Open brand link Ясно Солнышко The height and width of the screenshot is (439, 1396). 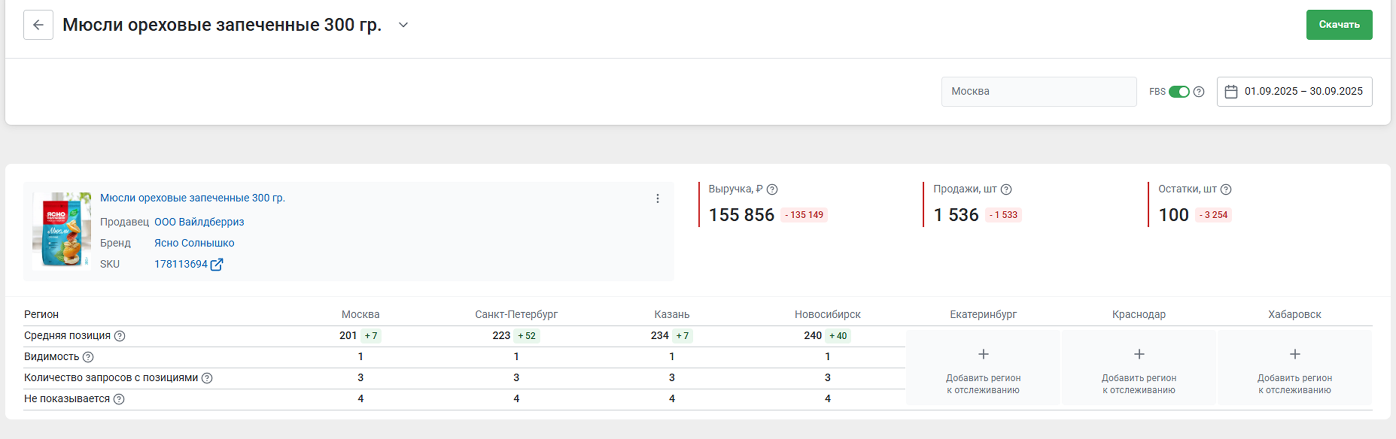point(194,243)
